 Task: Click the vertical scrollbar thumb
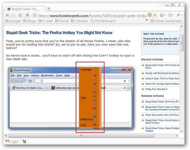coord(181,43)
